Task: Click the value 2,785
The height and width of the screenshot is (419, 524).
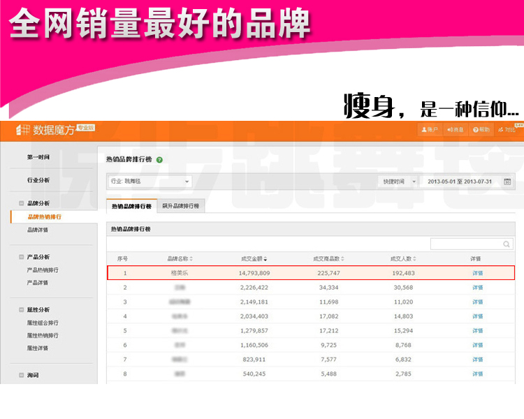Action: click(x=403, y=374)
